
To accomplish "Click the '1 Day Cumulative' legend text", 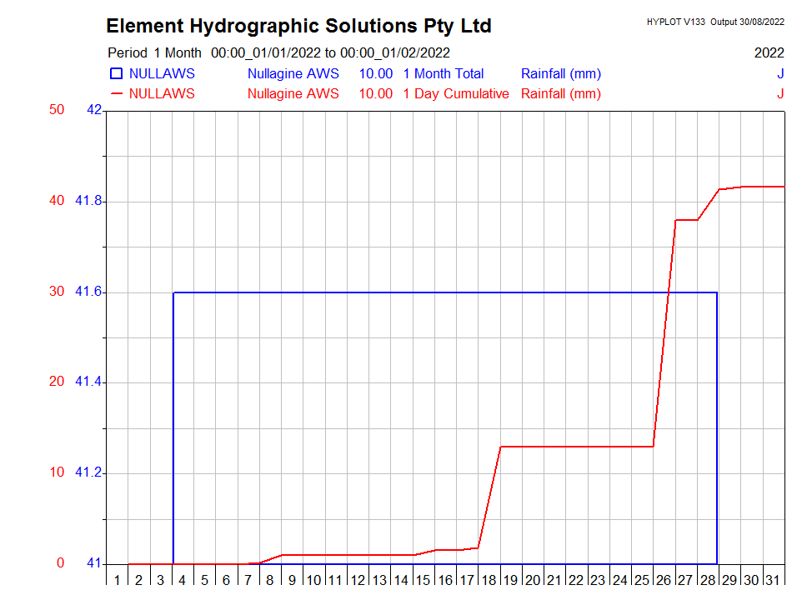I will click(x=455, y=93).
